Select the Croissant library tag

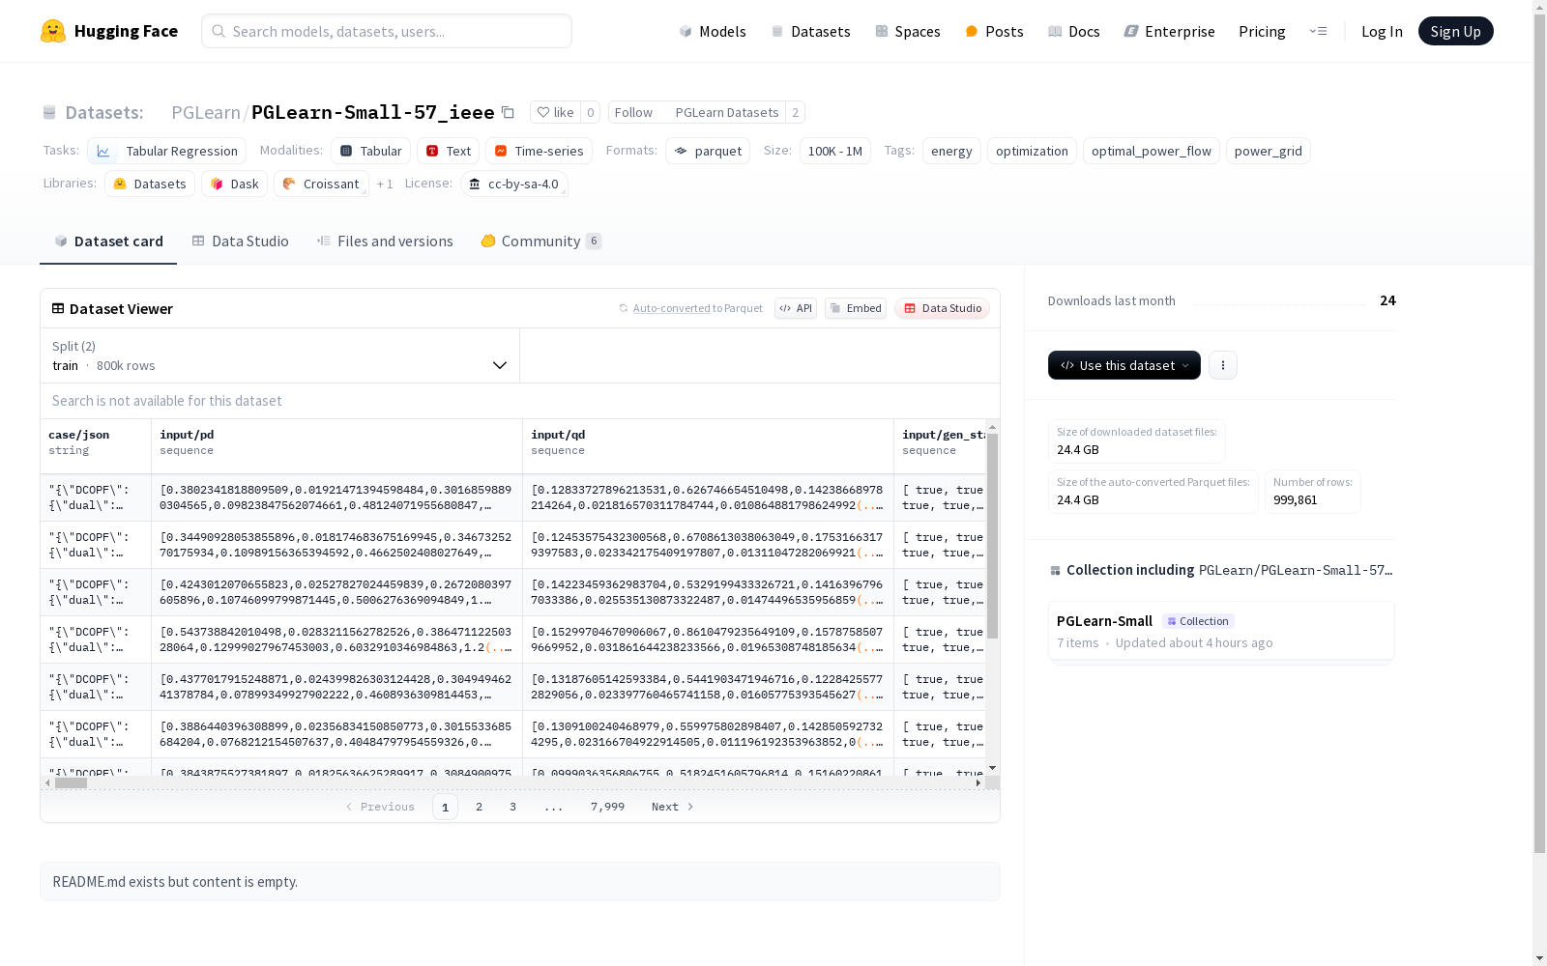click(x=321, y=184)
